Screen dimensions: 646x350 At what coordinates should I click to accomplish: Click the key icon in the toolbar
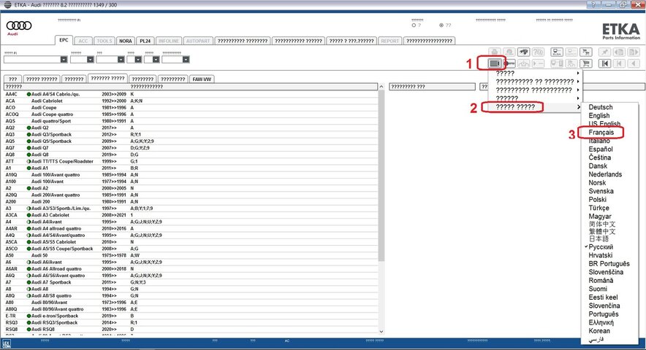click(x=510, y=63)
